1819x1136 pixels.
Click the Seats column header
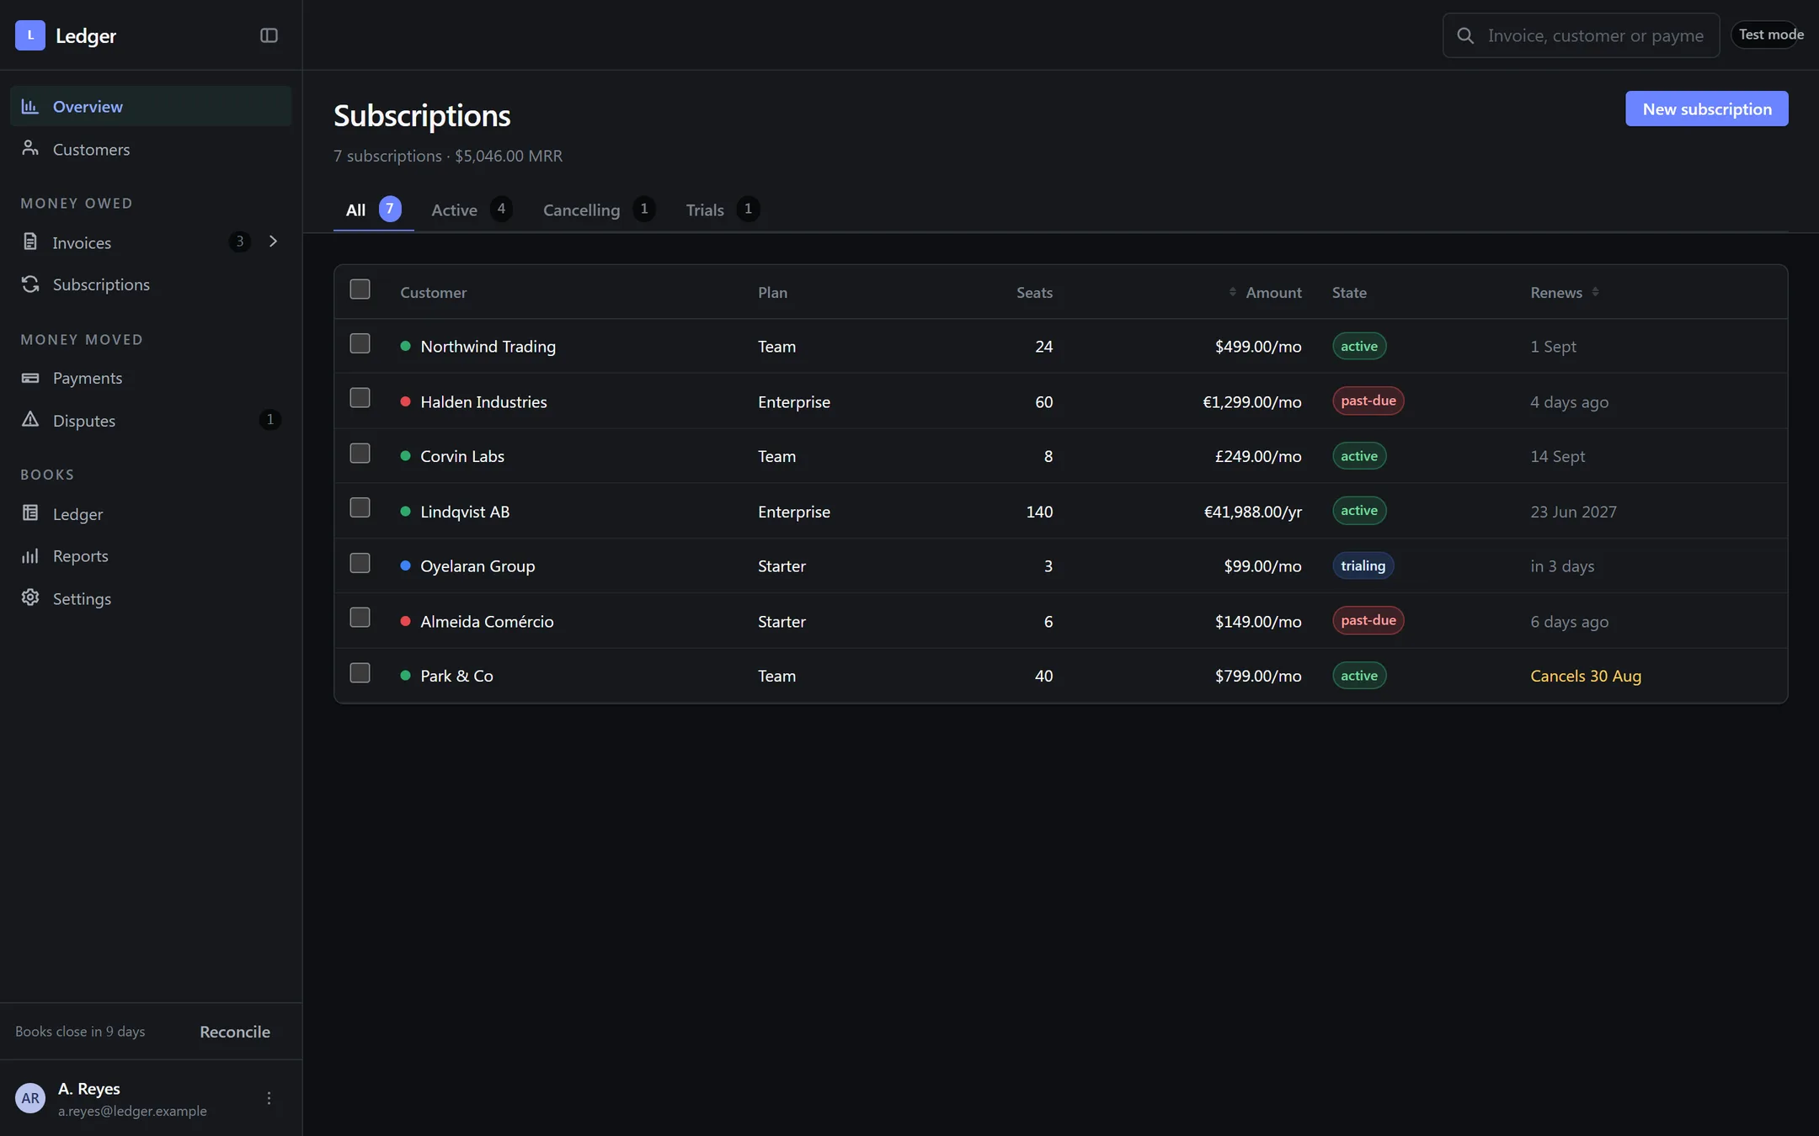[1034, 293]
